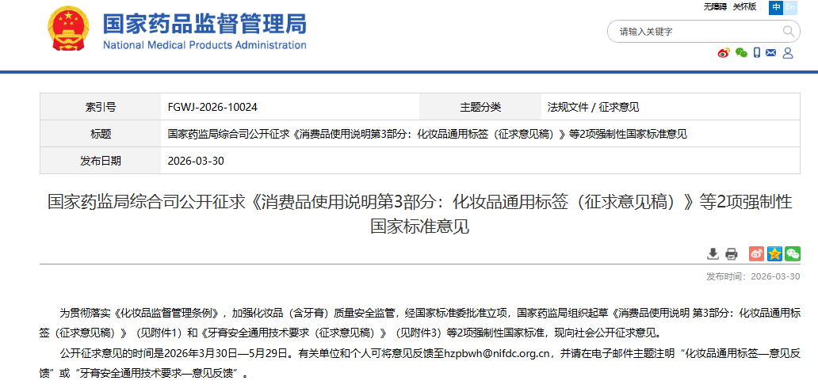818x388 pixels.
Task: Click the email envelope icon
Action: click(x=771, y=53)
